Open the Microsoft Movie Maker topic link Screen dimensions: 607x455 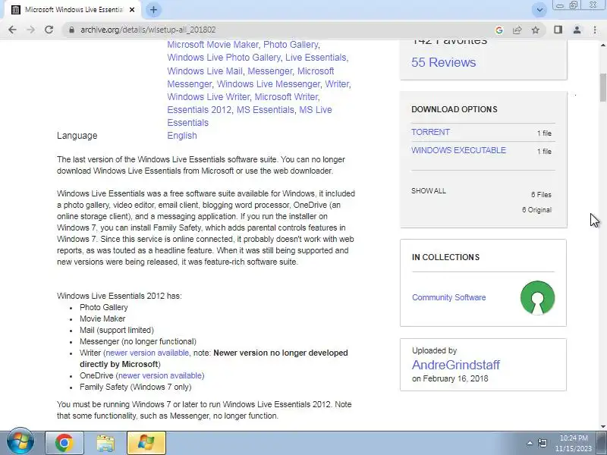point(212,45)
